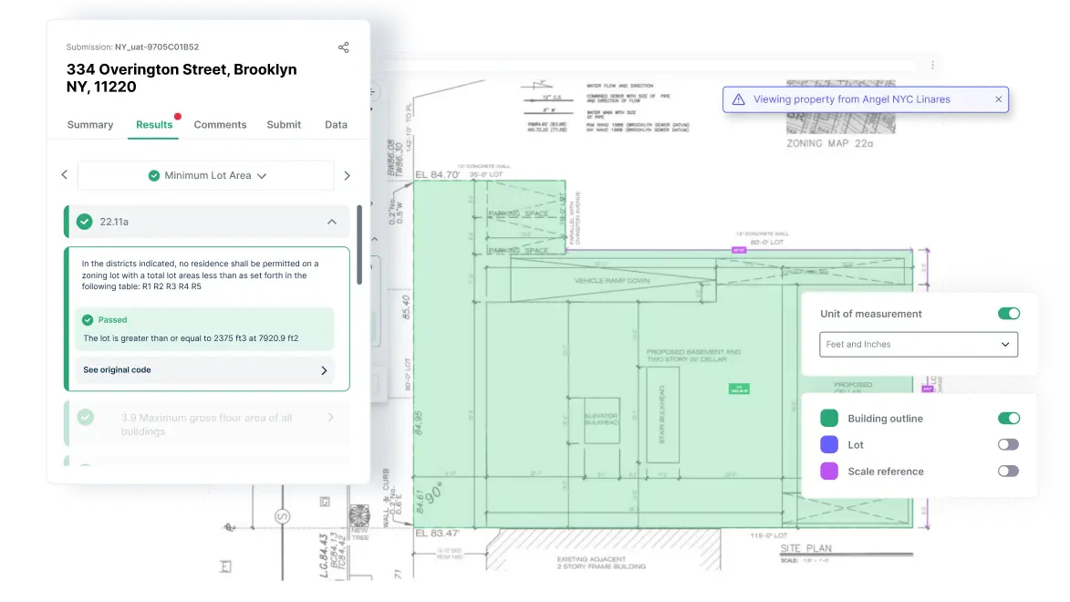Collapse the 22.11a rule section
Viewport: 1070px width, 602px height.
pyautogui.click(x=333, y=221)
